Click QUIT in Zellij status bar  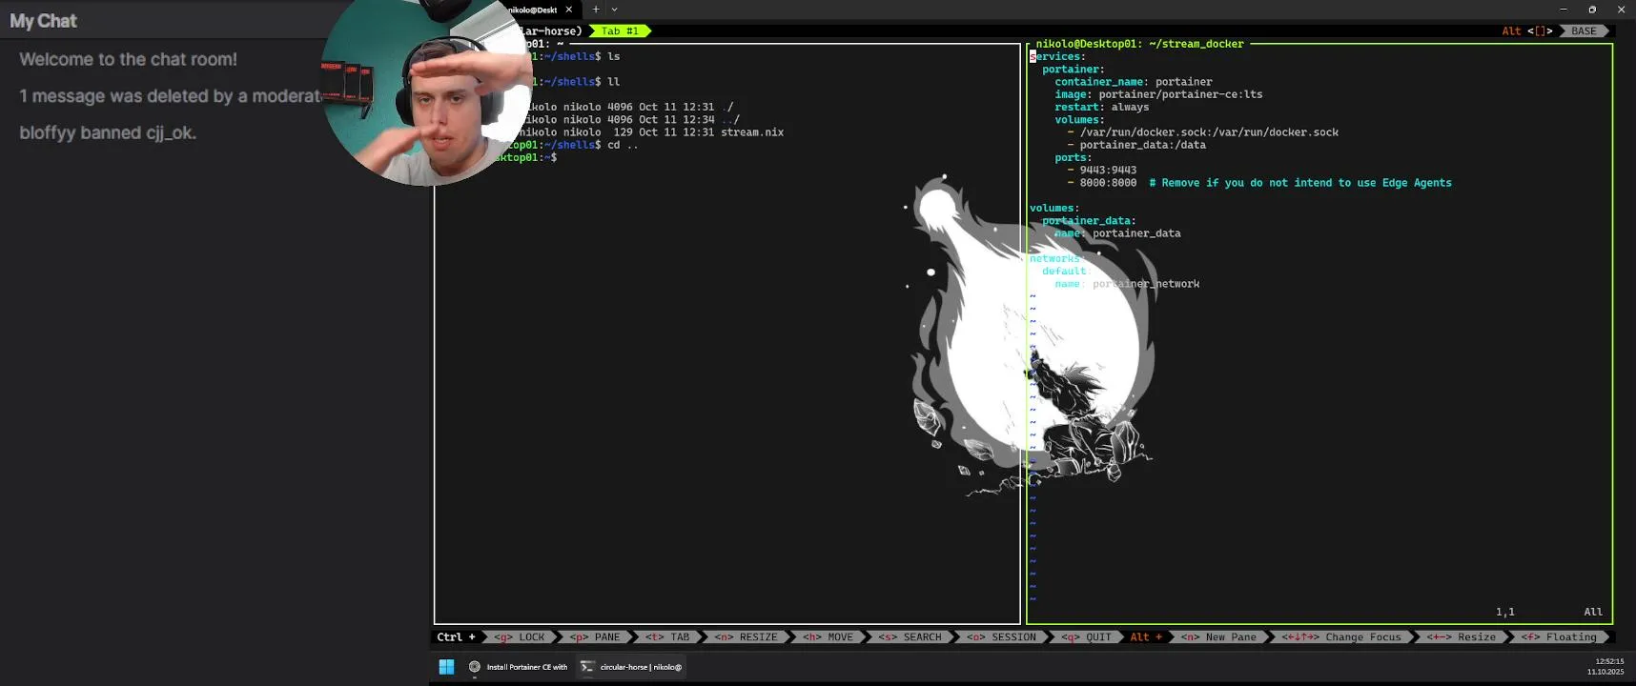1087,637
